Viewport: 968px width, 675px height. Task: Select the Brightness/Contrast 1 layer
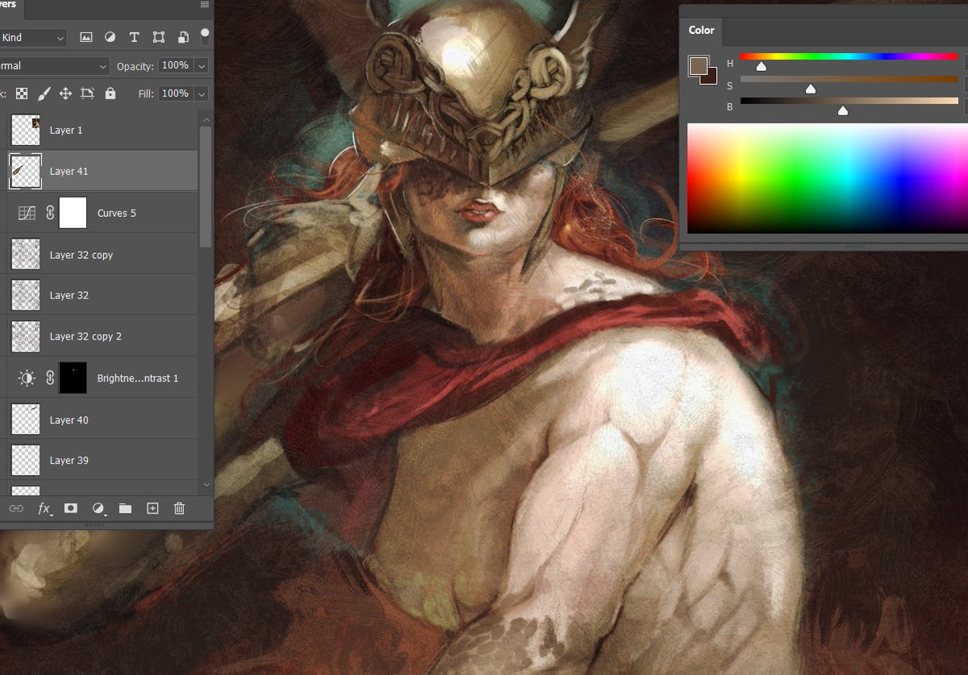(x=102, y=377)
